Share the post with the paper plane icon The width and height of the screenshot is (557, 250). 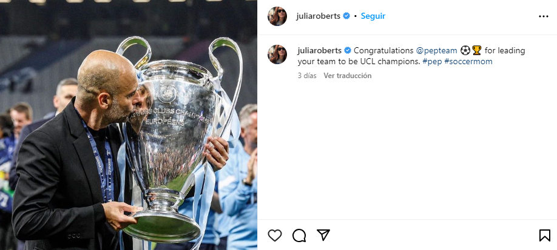323,235
